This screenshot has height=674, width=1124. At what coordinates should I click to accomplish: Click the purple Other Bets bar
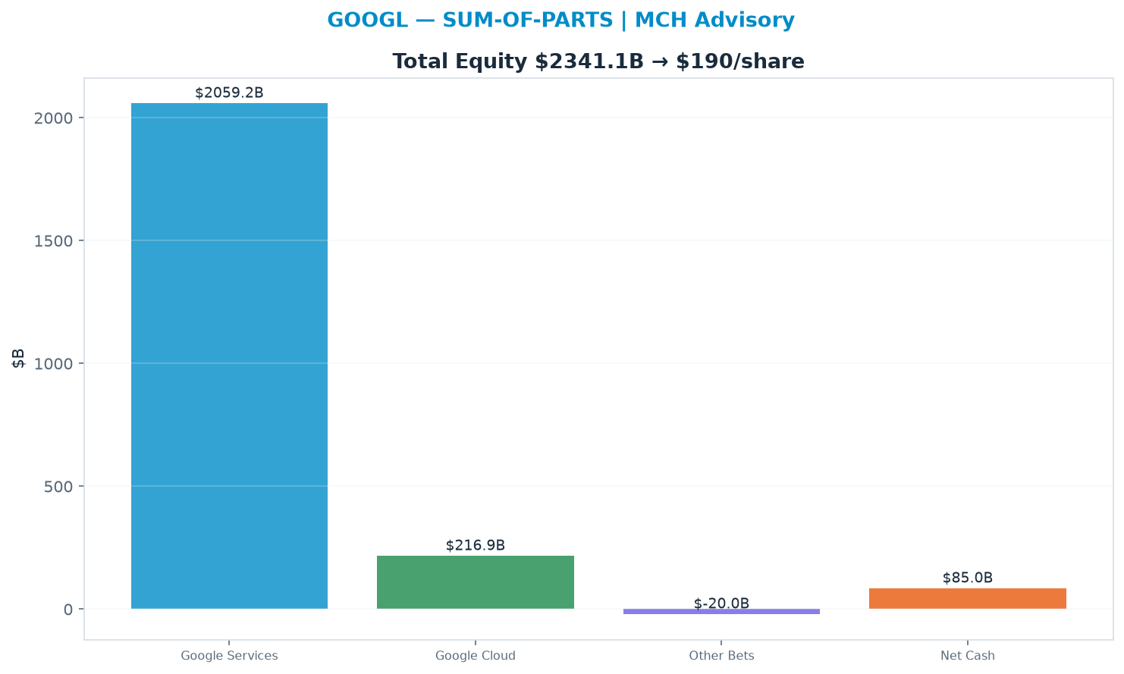[x=721, y=611]
